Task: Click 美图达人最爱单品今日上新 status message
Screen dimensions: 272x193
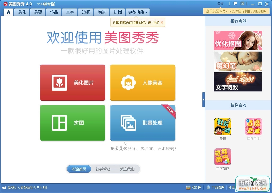Action: (x=27, y=188)
